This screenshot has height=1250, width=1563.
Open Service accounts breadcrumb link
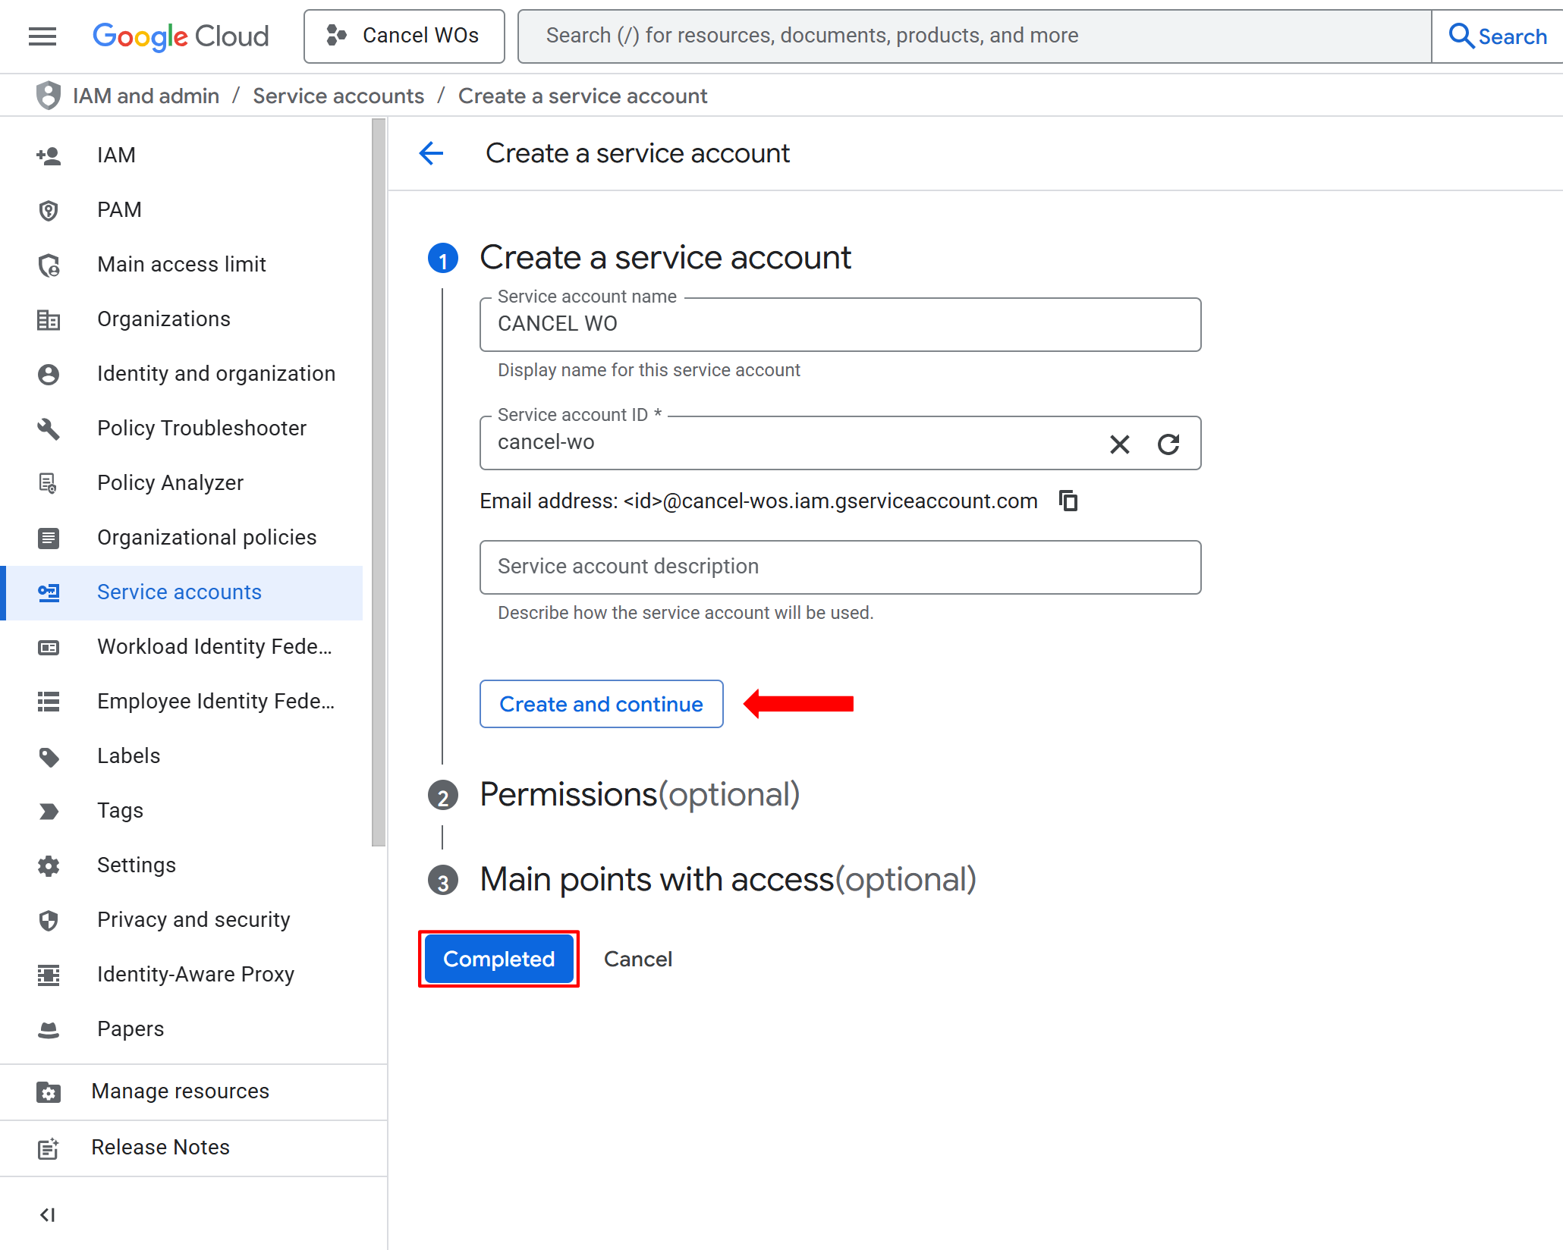(338, 96)
